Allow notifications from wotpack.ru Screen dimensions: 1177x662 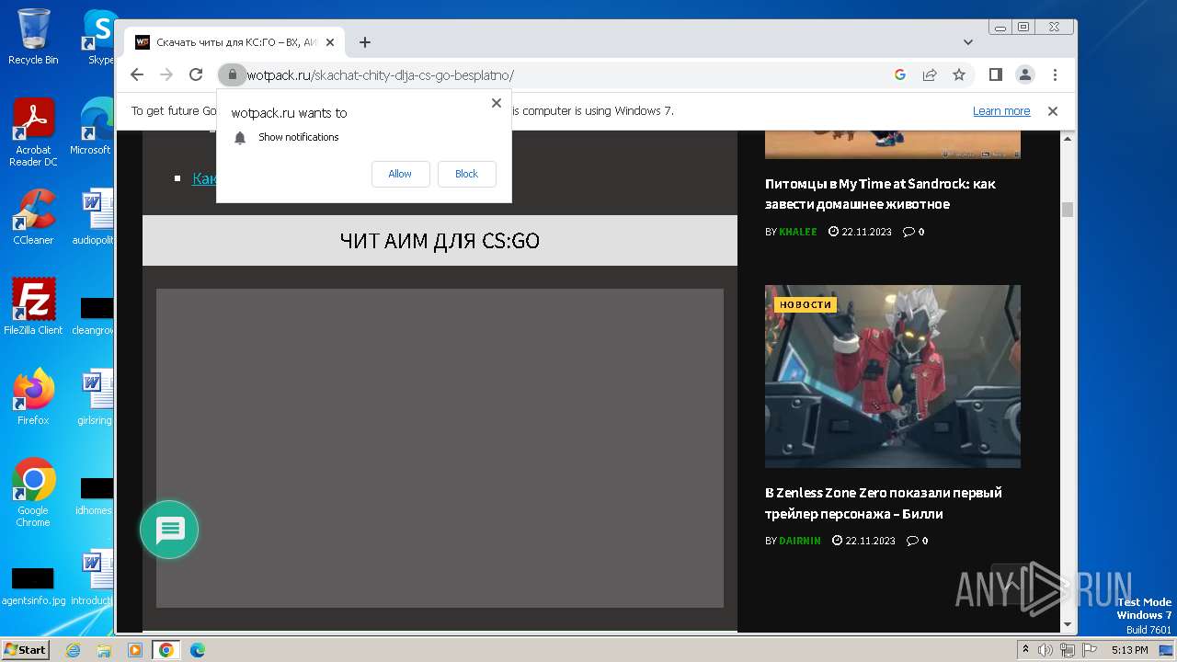click(x=400, y=174)
